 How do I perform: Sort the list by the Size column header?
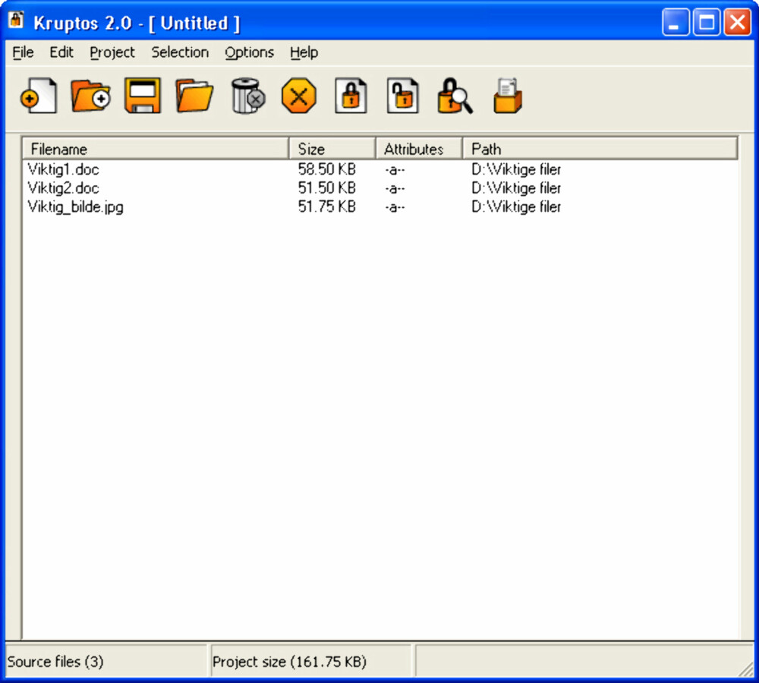332,149
